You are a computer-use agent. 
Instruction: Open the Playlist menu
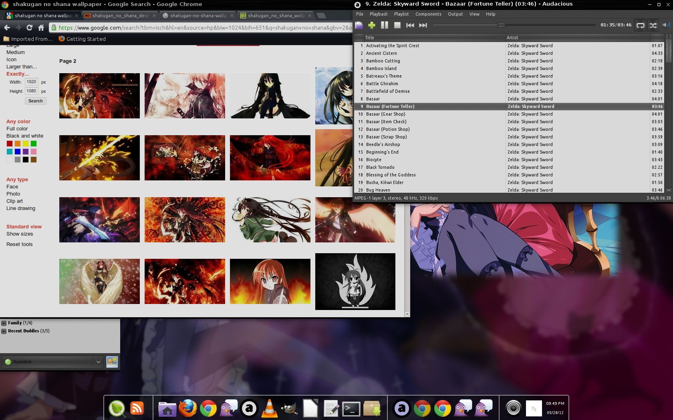(x=401, y=14)
